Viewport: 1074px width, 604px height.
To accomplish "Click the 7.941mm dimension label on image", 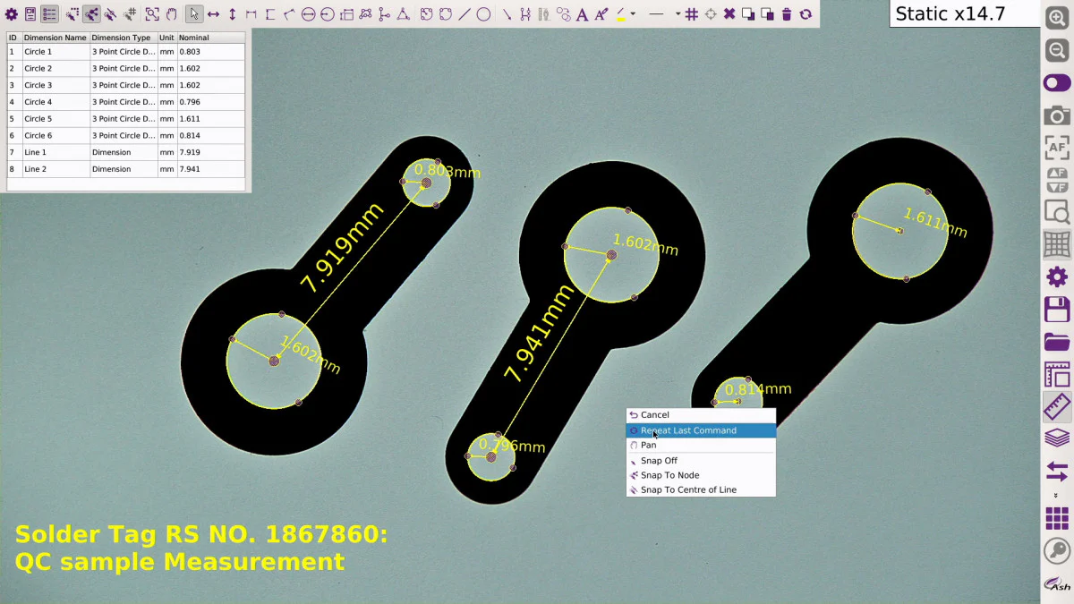I will [x=538, y=334].
